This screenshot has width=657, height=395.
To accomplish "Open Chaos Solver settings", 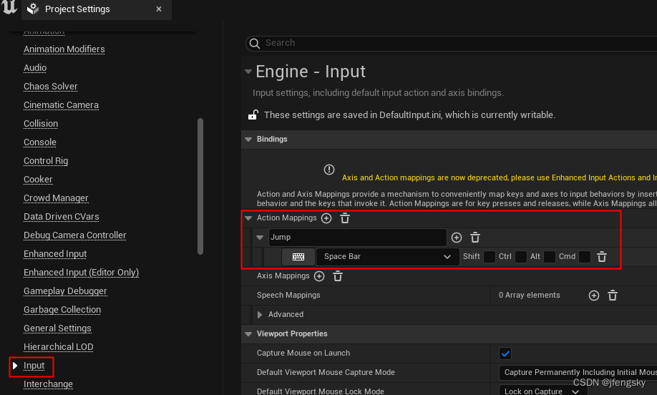I will tap(51, 87).
